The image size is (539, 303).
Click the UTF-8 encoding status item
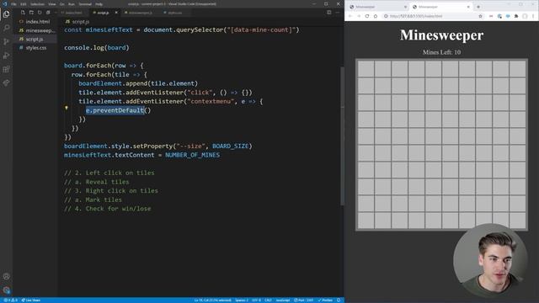[x=256, y=300]
